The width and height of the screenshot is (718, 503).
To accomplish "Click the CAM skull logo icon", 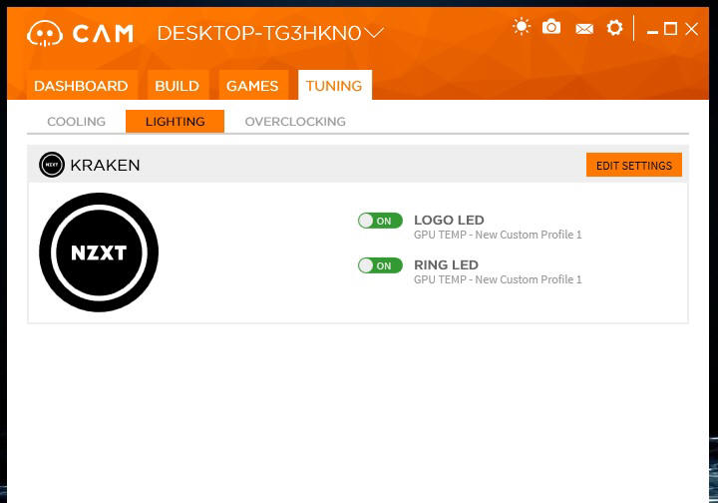I will pos(45,34).
